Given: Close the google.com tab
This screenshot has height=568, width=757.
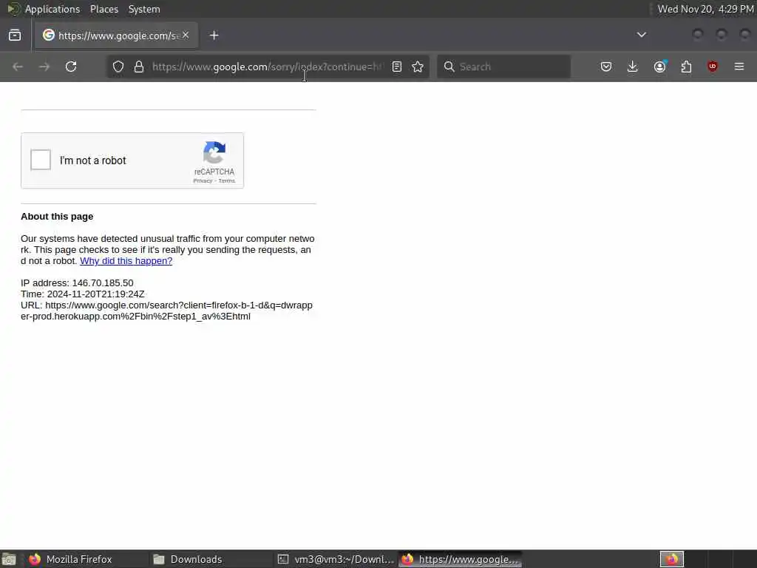Looking at the screenshot, I should tap(186, 35).
